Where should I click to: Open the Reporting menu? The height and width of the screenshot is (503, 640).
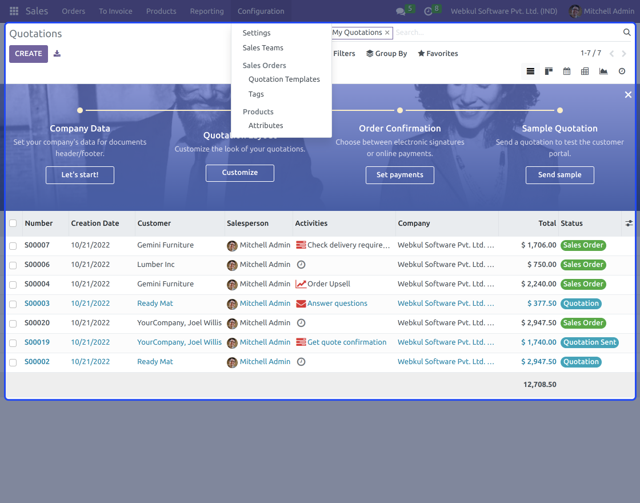click(207, 11)
